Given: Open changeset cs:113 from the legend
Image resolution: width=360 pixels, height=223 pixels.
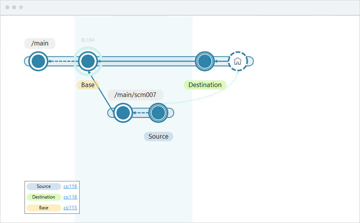Looking at the screenshot, I should (70, 208).
